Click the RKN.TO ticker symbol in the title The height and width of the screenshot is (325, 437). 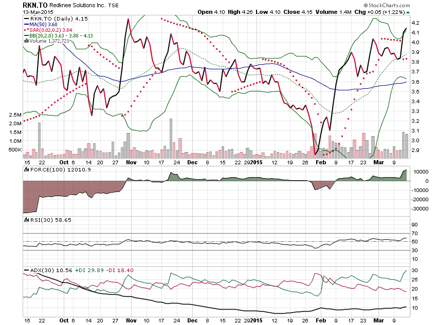point(35,5)
